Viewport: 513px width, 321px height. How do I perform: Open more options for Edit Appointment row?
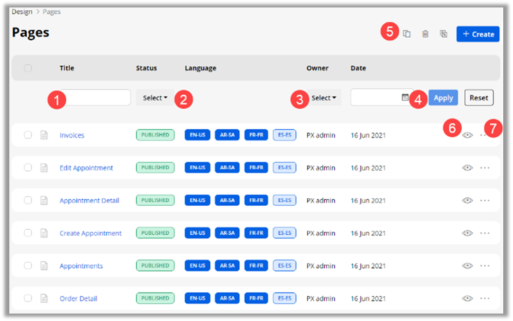(485, 168)
